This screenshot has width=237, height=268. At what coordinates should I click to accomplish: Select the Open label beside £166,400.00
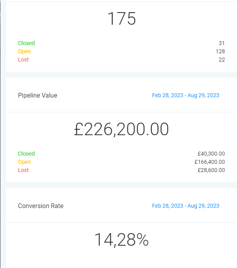24,162
